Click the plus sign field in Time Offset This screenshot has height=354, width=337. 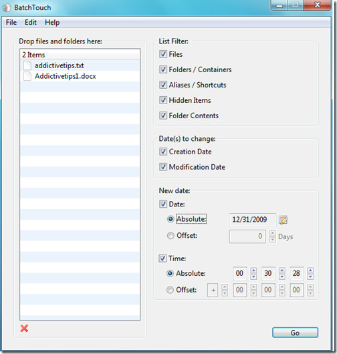click(x=213, y=290)
